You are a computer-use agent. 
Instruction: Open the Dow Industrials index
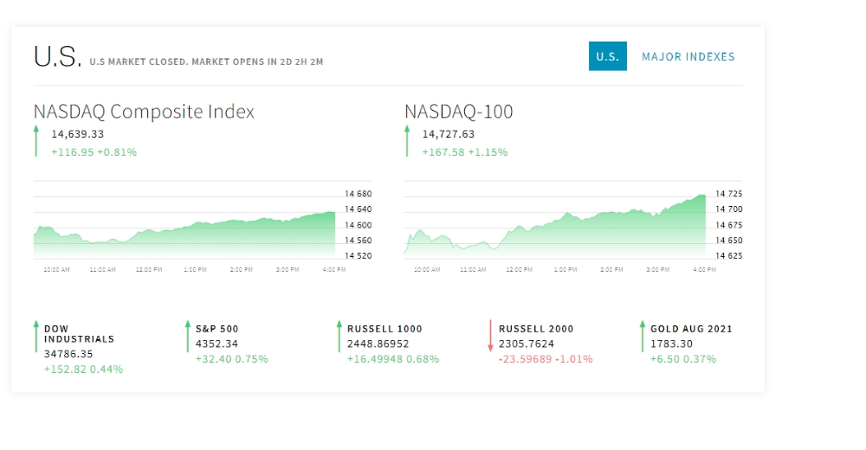click(79, 334)
